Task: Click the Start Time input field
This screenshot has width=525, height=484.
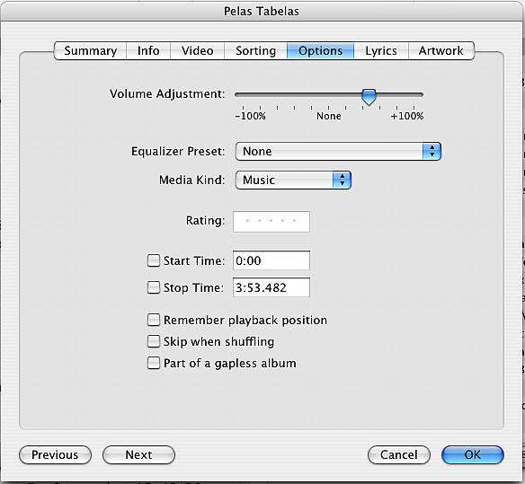Action: tap(271, 260)
